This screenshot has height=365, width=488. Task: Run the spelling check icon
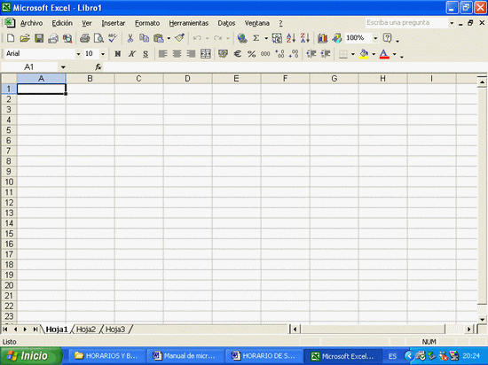pyautogui.click(x=113, y=38)
